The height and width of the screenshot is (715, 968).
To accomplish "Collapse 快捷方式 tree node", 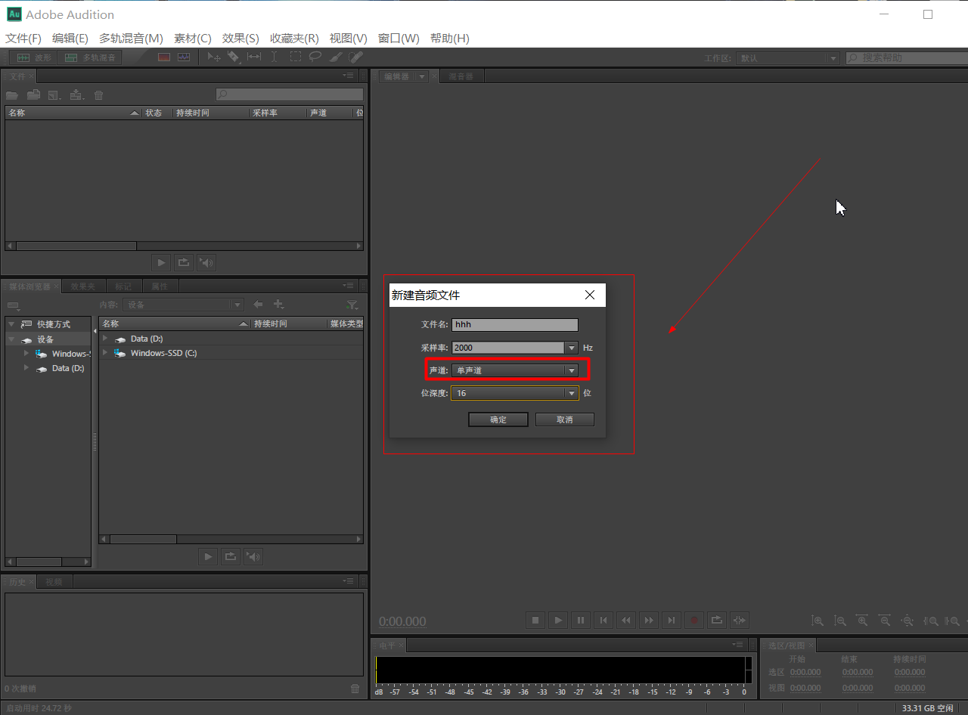I will [11, 324].
